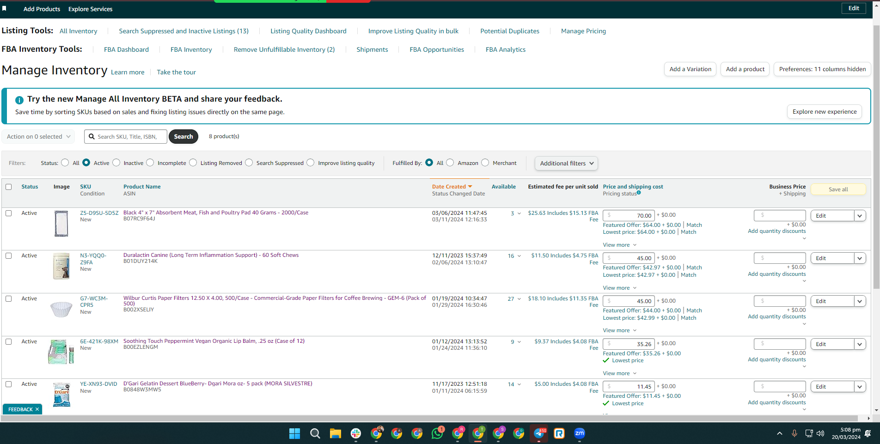The height and width of the screenshot is (444, 880).
Task: Tick the checkbox for the Wilbur Curtis filters row
Action: pyautogui.click(x=9, y=299)
